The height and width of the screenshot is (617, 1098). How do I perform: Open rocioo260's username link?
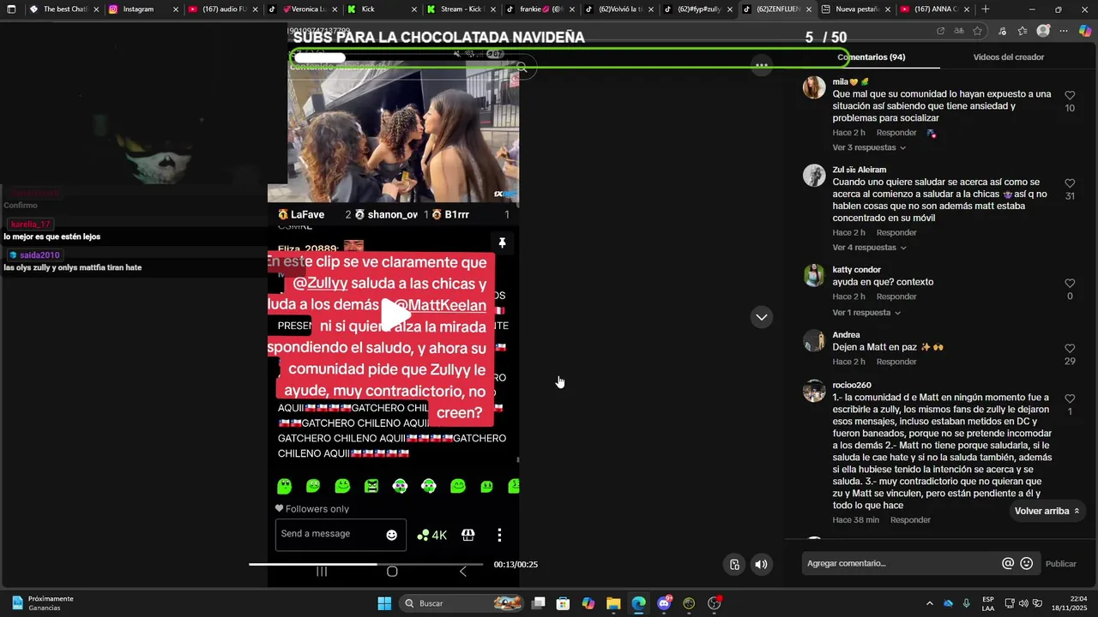pyautogui.click(x=852, y=386)
